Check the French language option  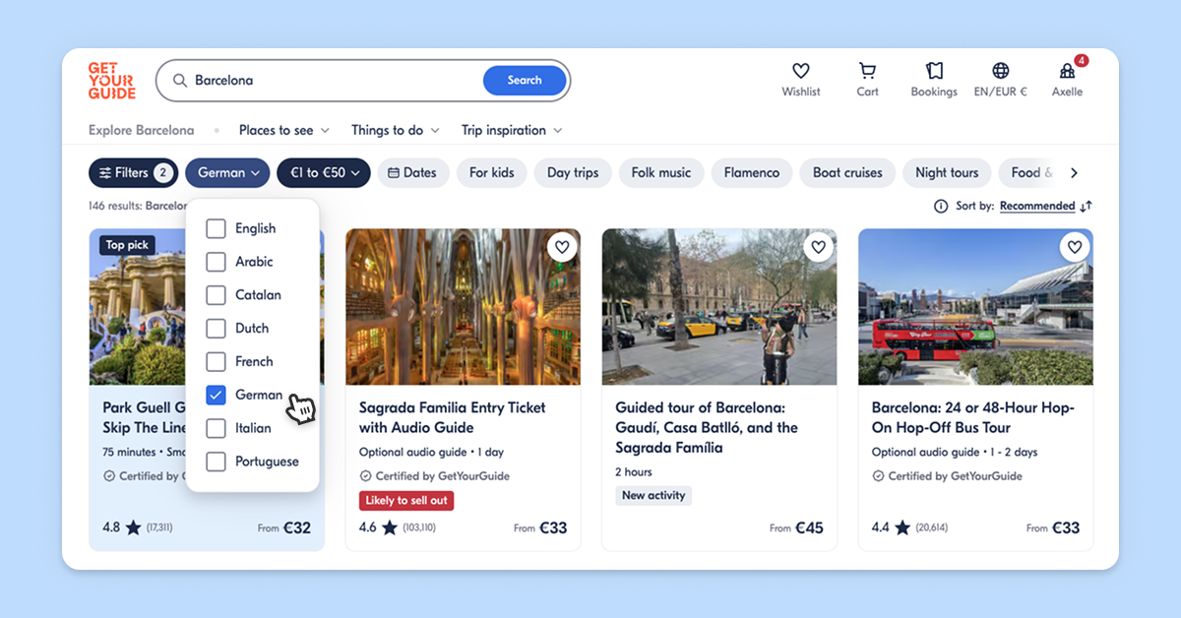(x=216, y=361)
